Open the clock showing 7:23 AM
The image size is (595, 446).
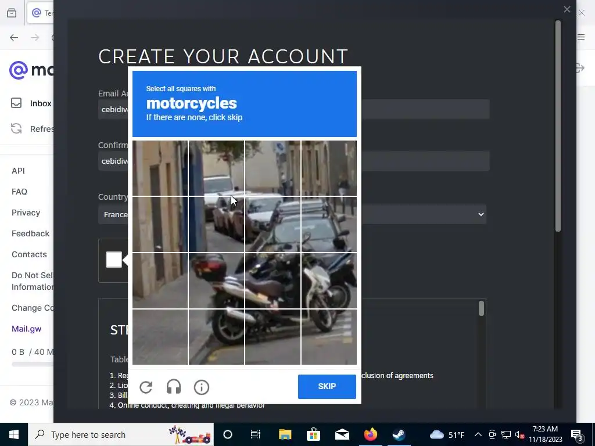tap(545, 434)
